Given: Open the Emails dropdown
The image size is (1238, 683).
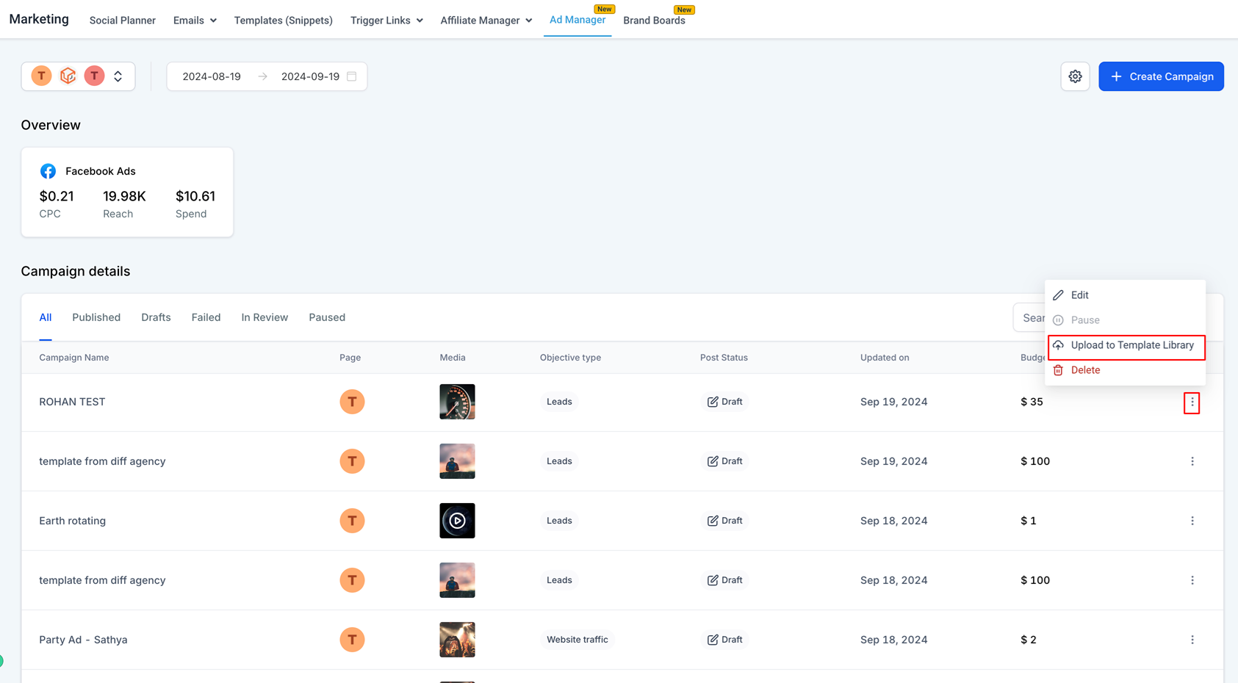Looking at the screenshot, I should [x=194, y=20].
